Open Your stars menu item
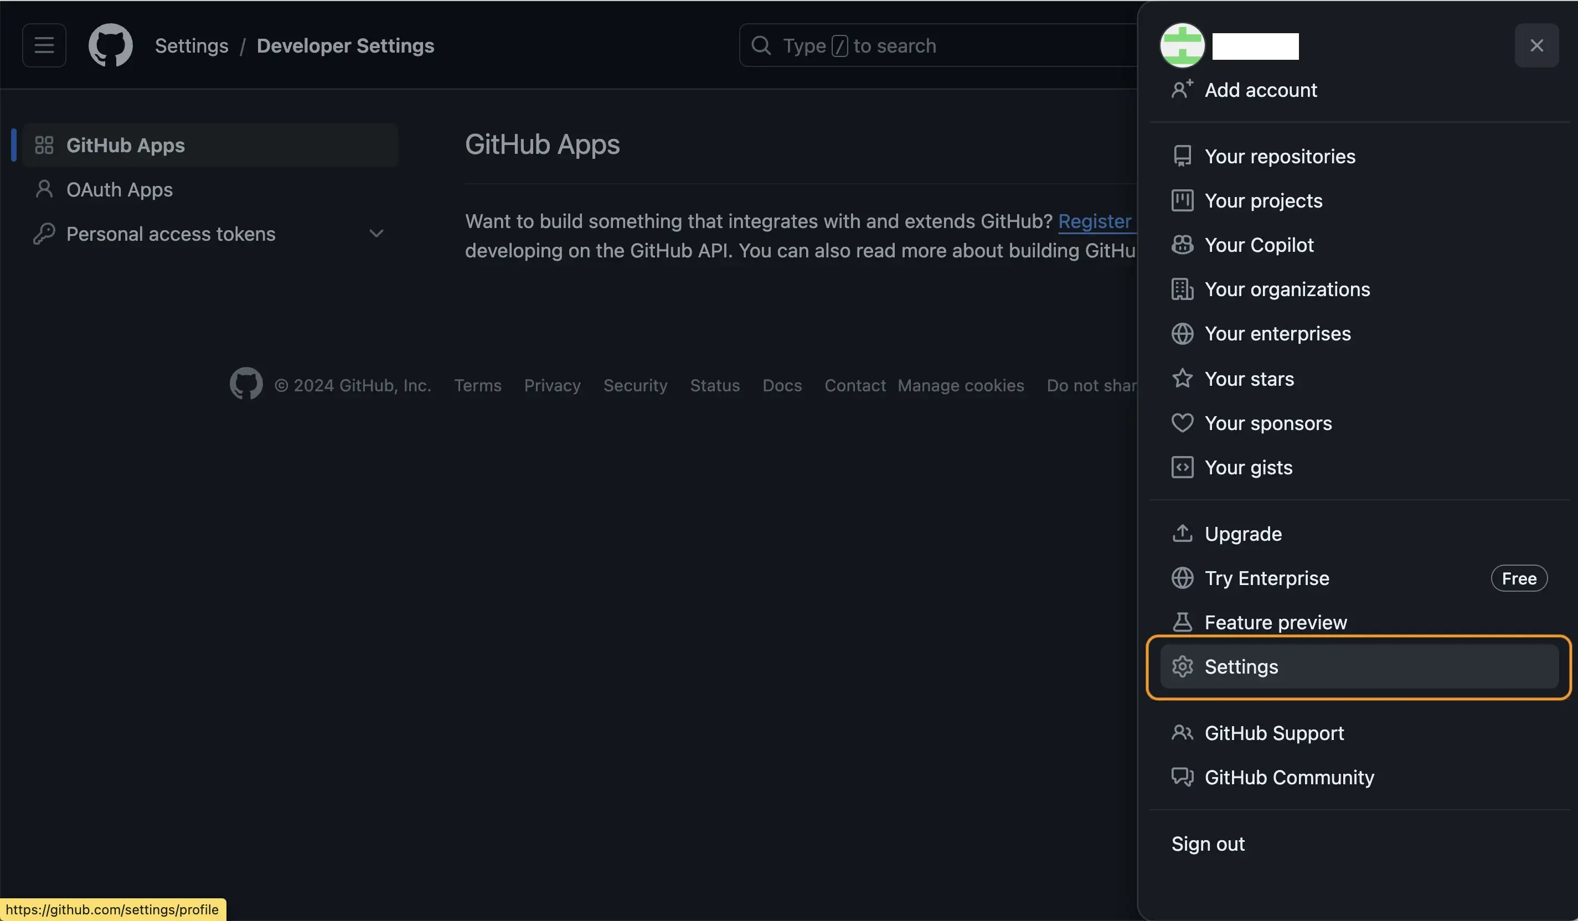1578x921 pixels. 1359,378
